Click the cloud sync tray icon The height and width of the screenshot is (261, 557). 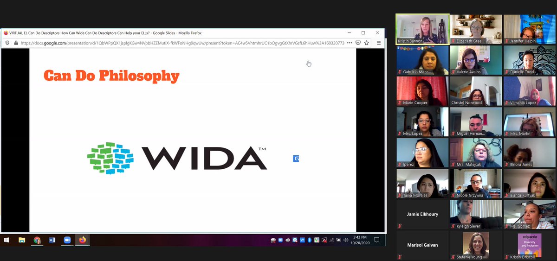coord(288,240)
